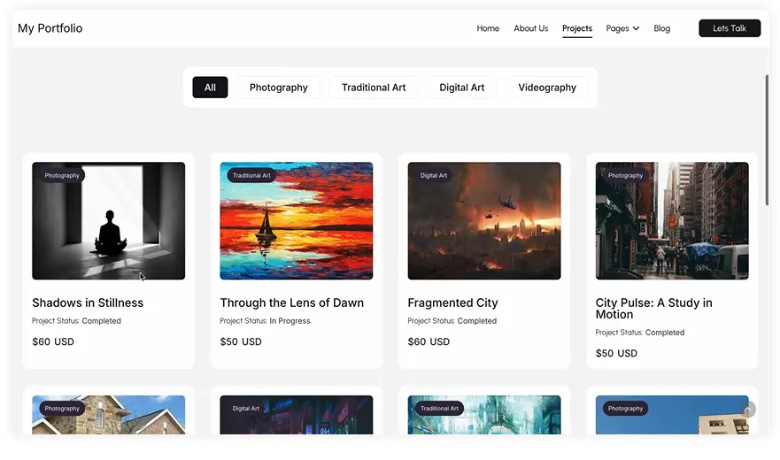Filter projects by Traditional Art

(374, 88)
